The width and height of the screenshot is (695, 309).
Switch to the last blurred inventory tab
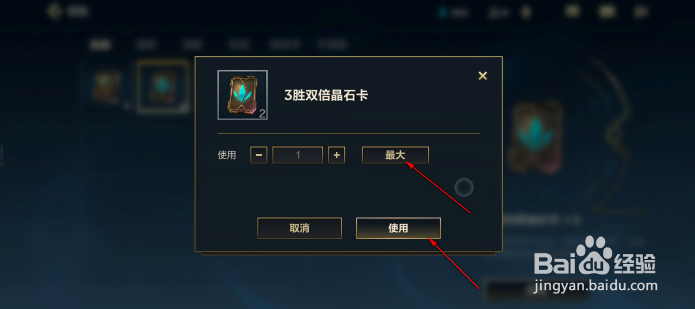click(332, 45)
